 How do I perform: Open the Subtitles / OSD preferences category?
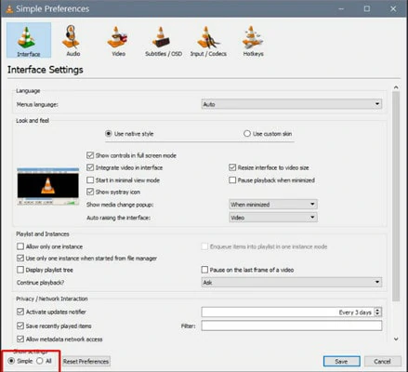[x=164, y=40]
